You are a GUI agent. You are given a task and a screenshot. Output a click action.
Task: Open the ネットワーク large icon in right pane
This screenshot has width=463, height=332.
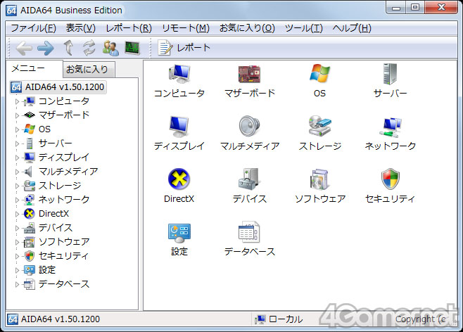click(x=390, y=127)
